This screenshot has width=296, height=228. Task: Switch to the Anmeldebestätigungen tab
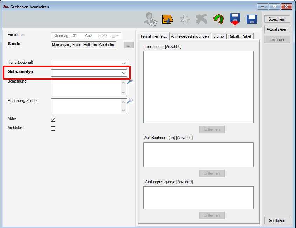pos(190,36)
